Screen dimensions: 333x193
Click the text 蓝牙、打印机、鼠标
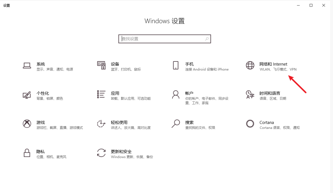pyautogui.click(x=126, y=70)
